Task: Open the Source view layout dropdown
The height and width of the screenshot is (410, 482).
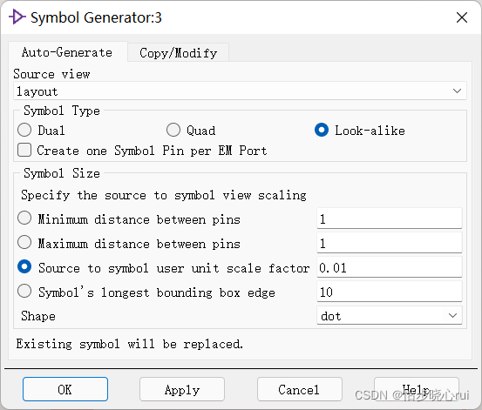Action: click(x=240, y=91)
